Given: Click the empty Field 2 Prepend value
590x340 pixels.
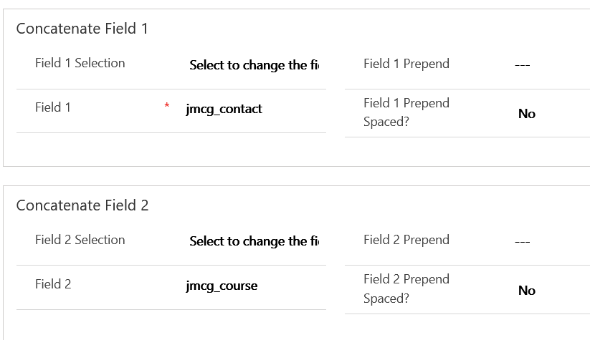Looking at the screenshot, I should pyautogui.click(x=522, y=241).
